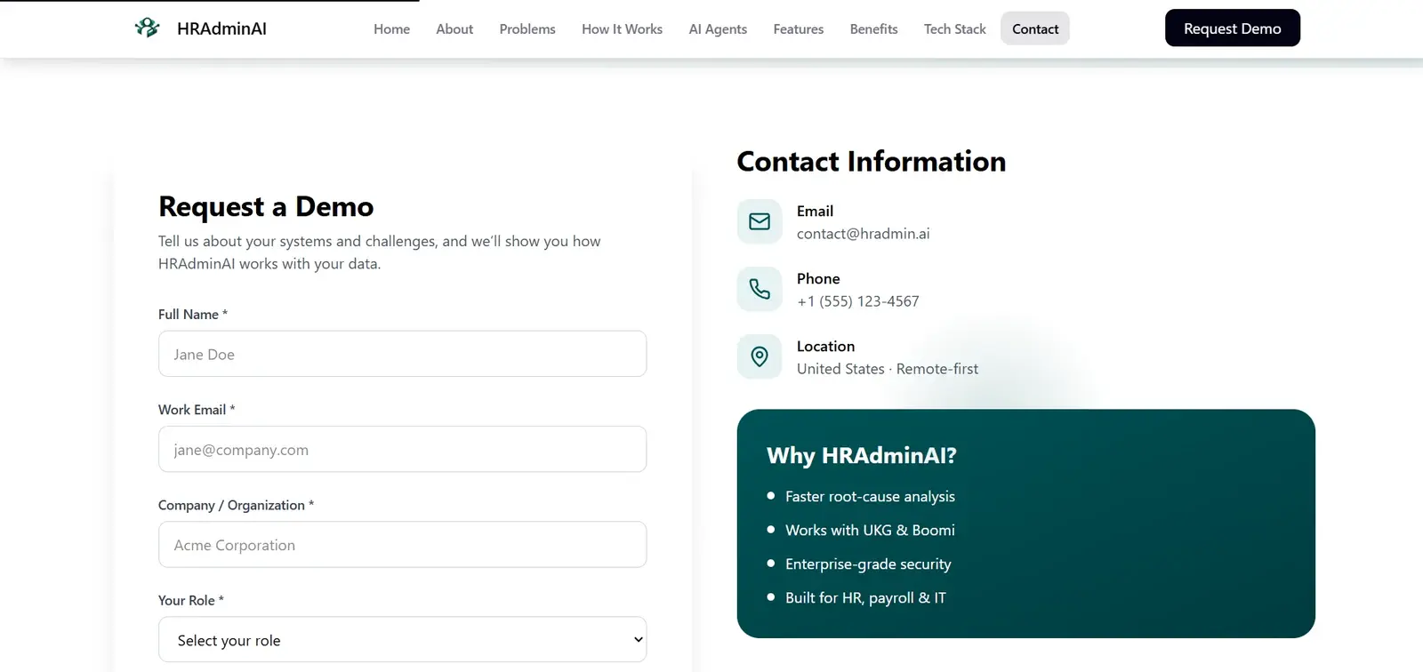The width and height of the screenshot is (1423, 672).
Task: Click the Request Demo button
Action: pos(1233,28)
